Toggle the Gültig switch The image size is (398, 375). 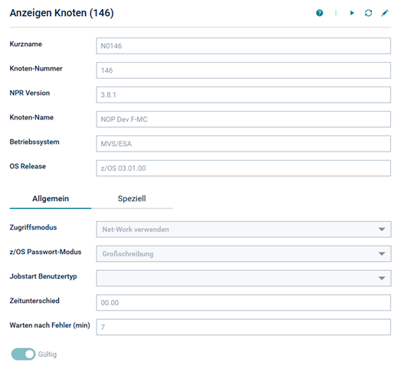(23, 354)
